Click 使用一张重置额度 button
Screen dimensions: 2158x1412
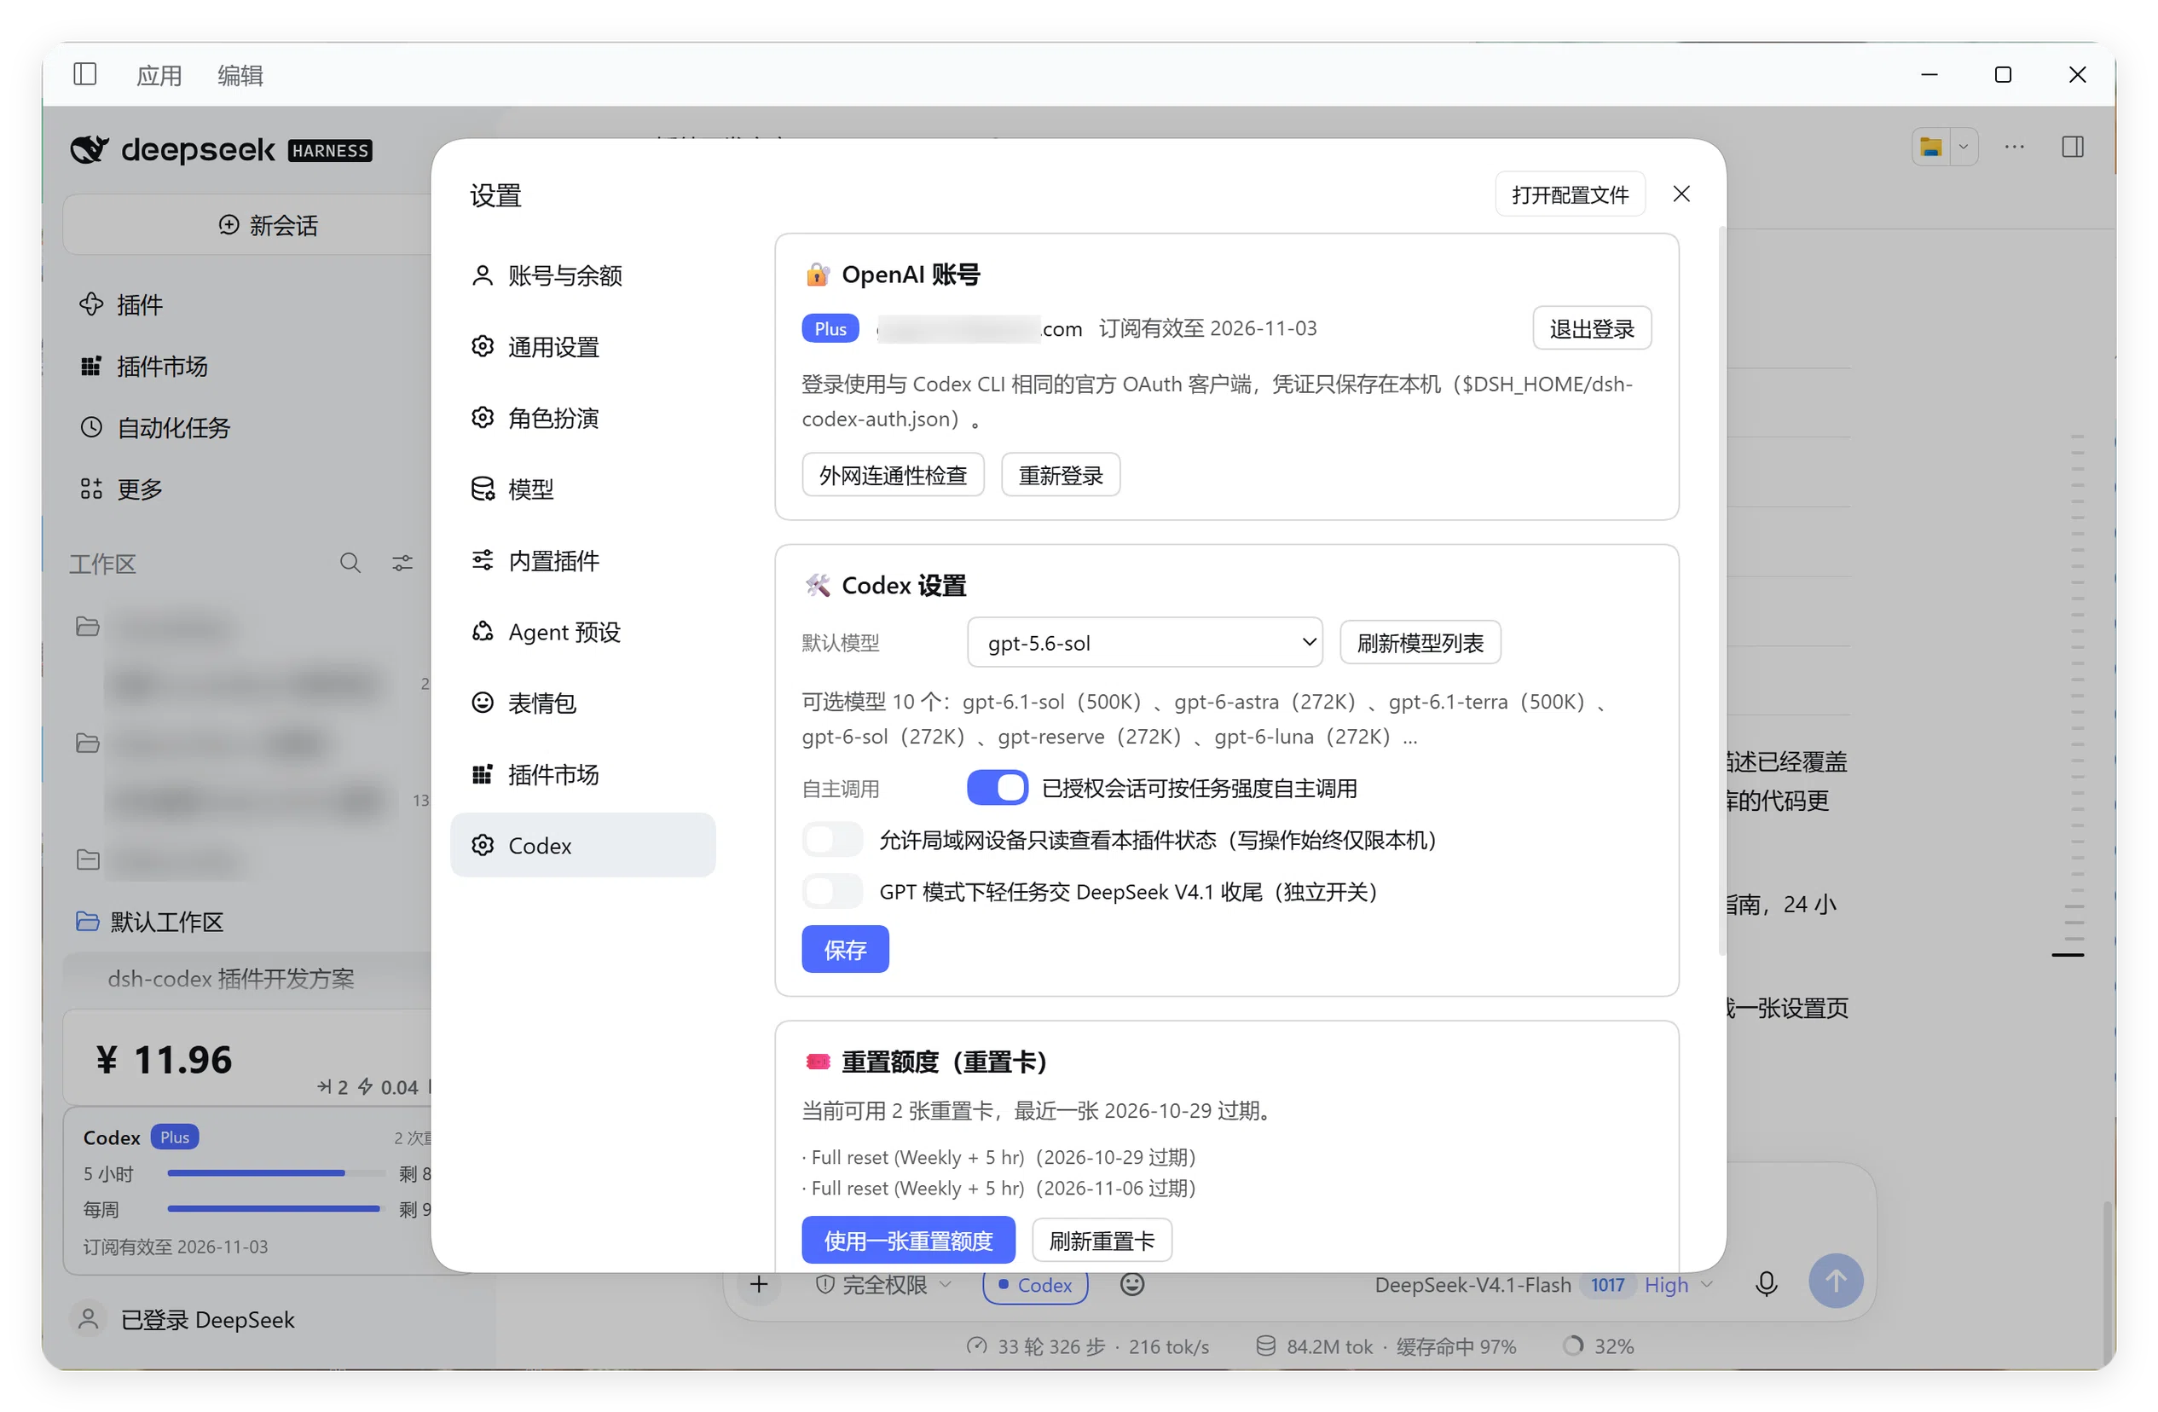[x=908, y=1239]
